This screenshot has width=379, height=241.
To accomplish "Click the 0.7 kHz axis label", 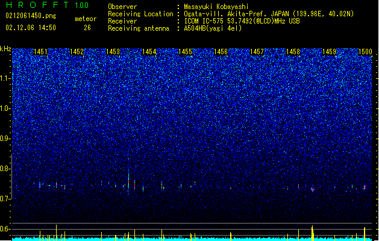I will 5,199.
